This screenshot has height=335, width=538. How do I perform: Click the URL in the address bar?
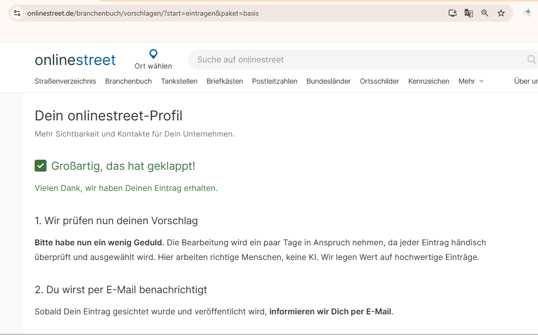[x=143, y=14]
